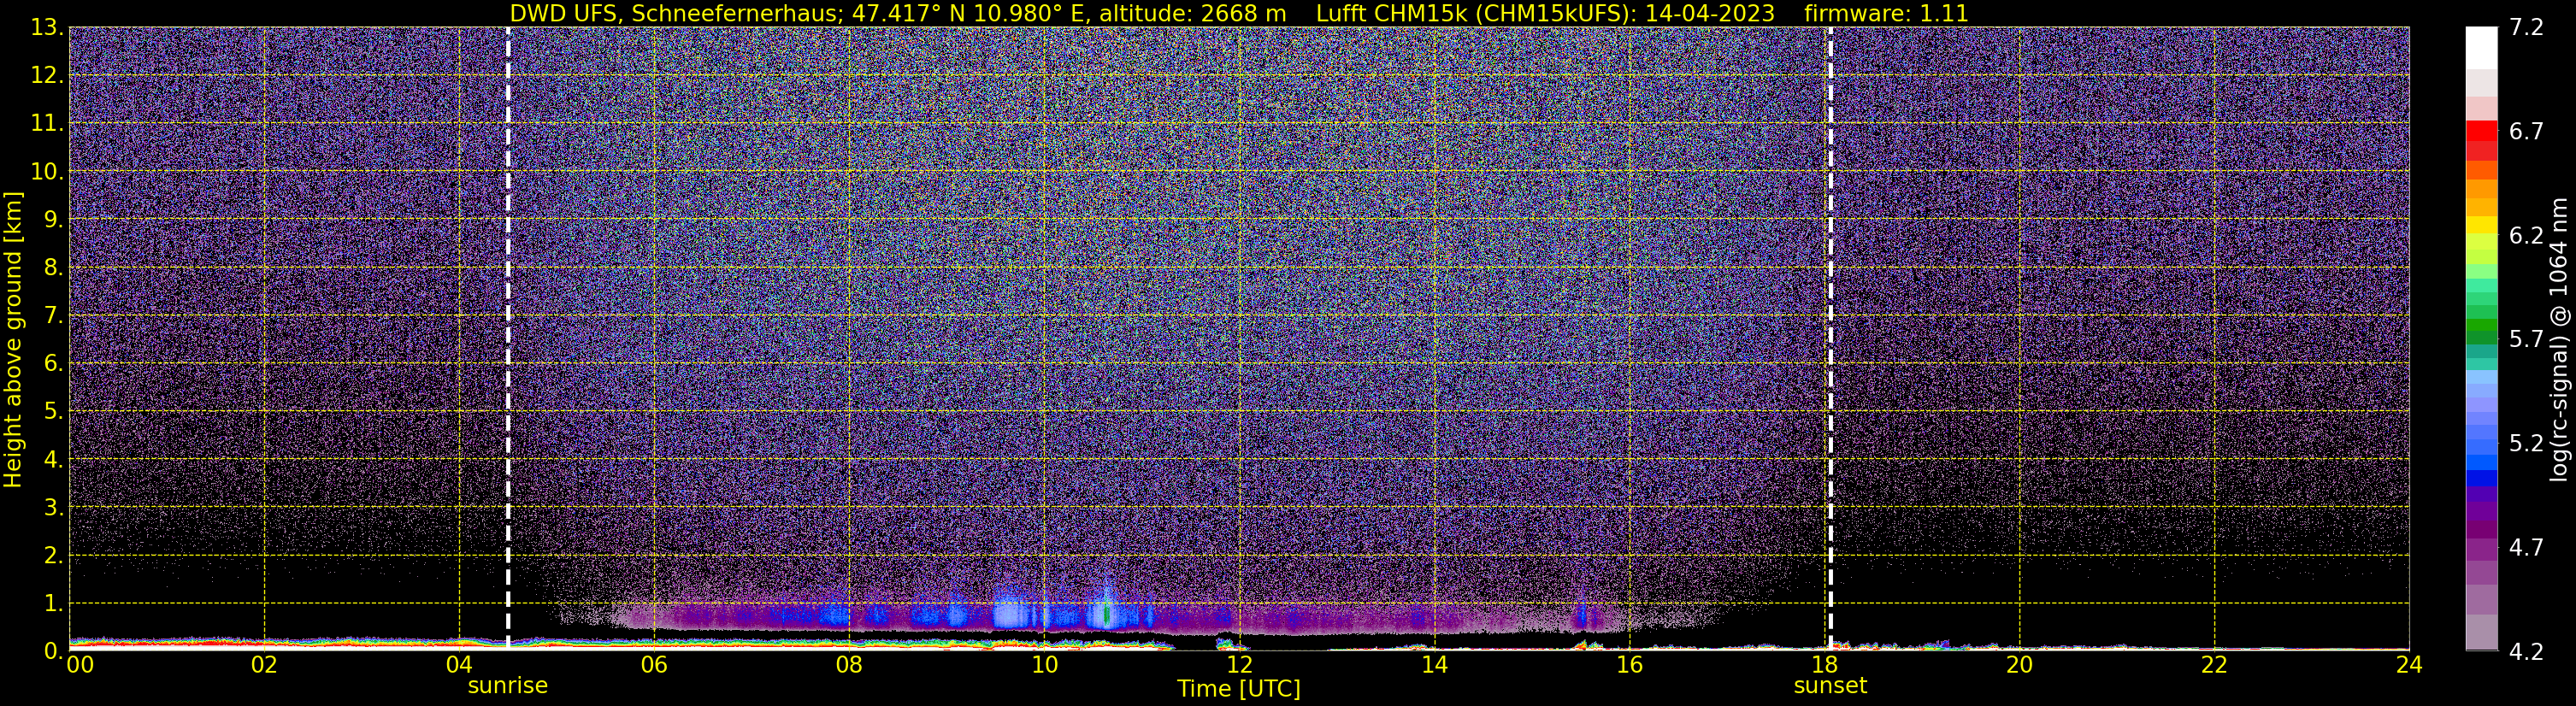
Task: Click the colorbar value '7.2'
Action: tap(2526, 28)
